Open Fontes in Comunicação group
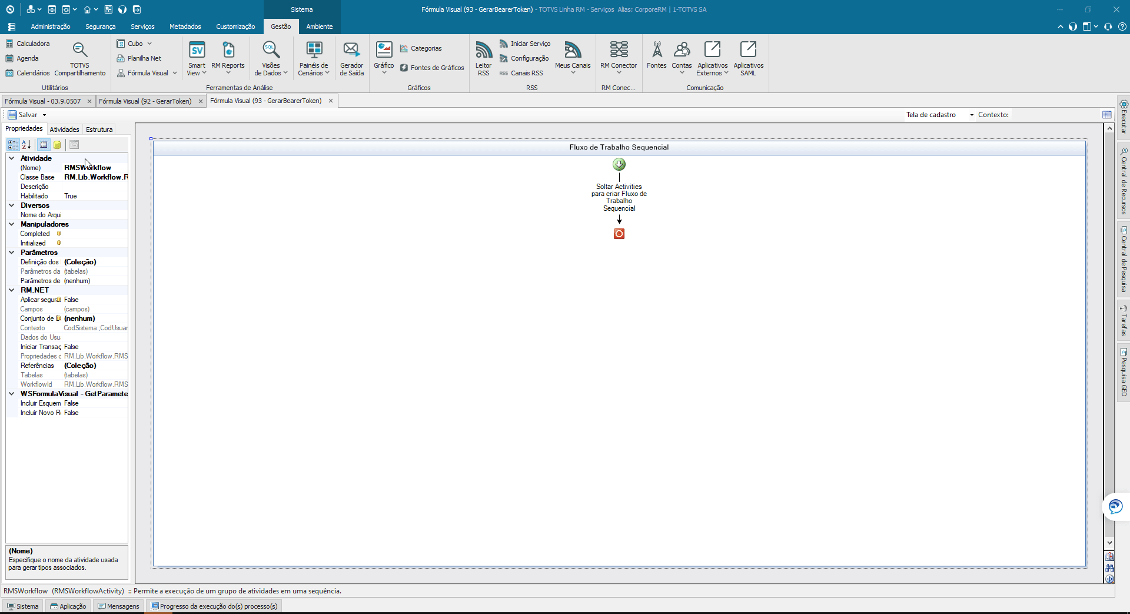 [657, 56]
